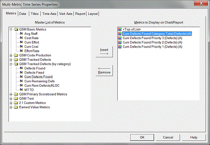The height and width of the screenshot is (145, 210).
Task: Collapse QSM Tracked Defects (by category) node
Action: pos(11,64)
